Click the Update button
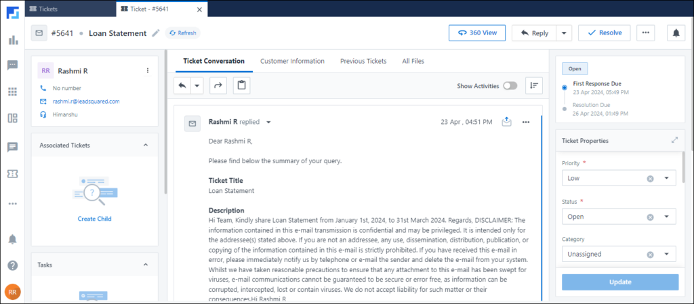694x304 pixels. tap(620, 282)
